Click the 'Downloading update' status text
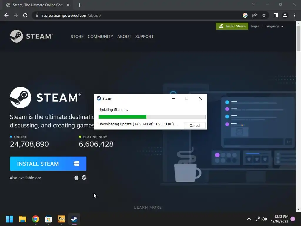 (138, 124)
